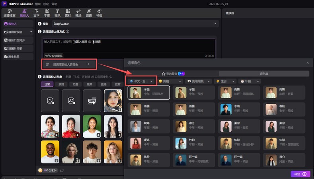Switch to the 音色庫 tab
314x179 pixels.
264,74
